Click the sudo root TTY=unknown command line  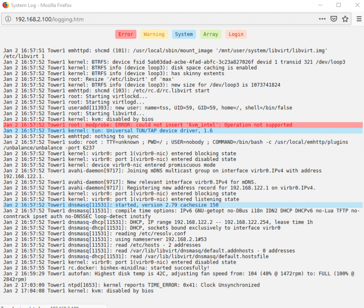click(176, 145)
